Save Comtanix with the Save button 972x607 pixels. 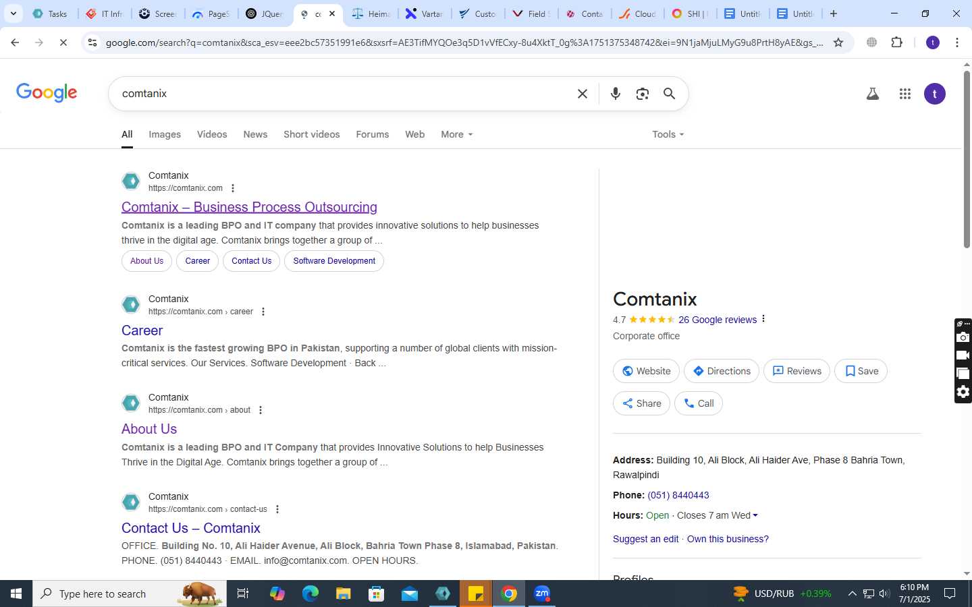[861, 371]
